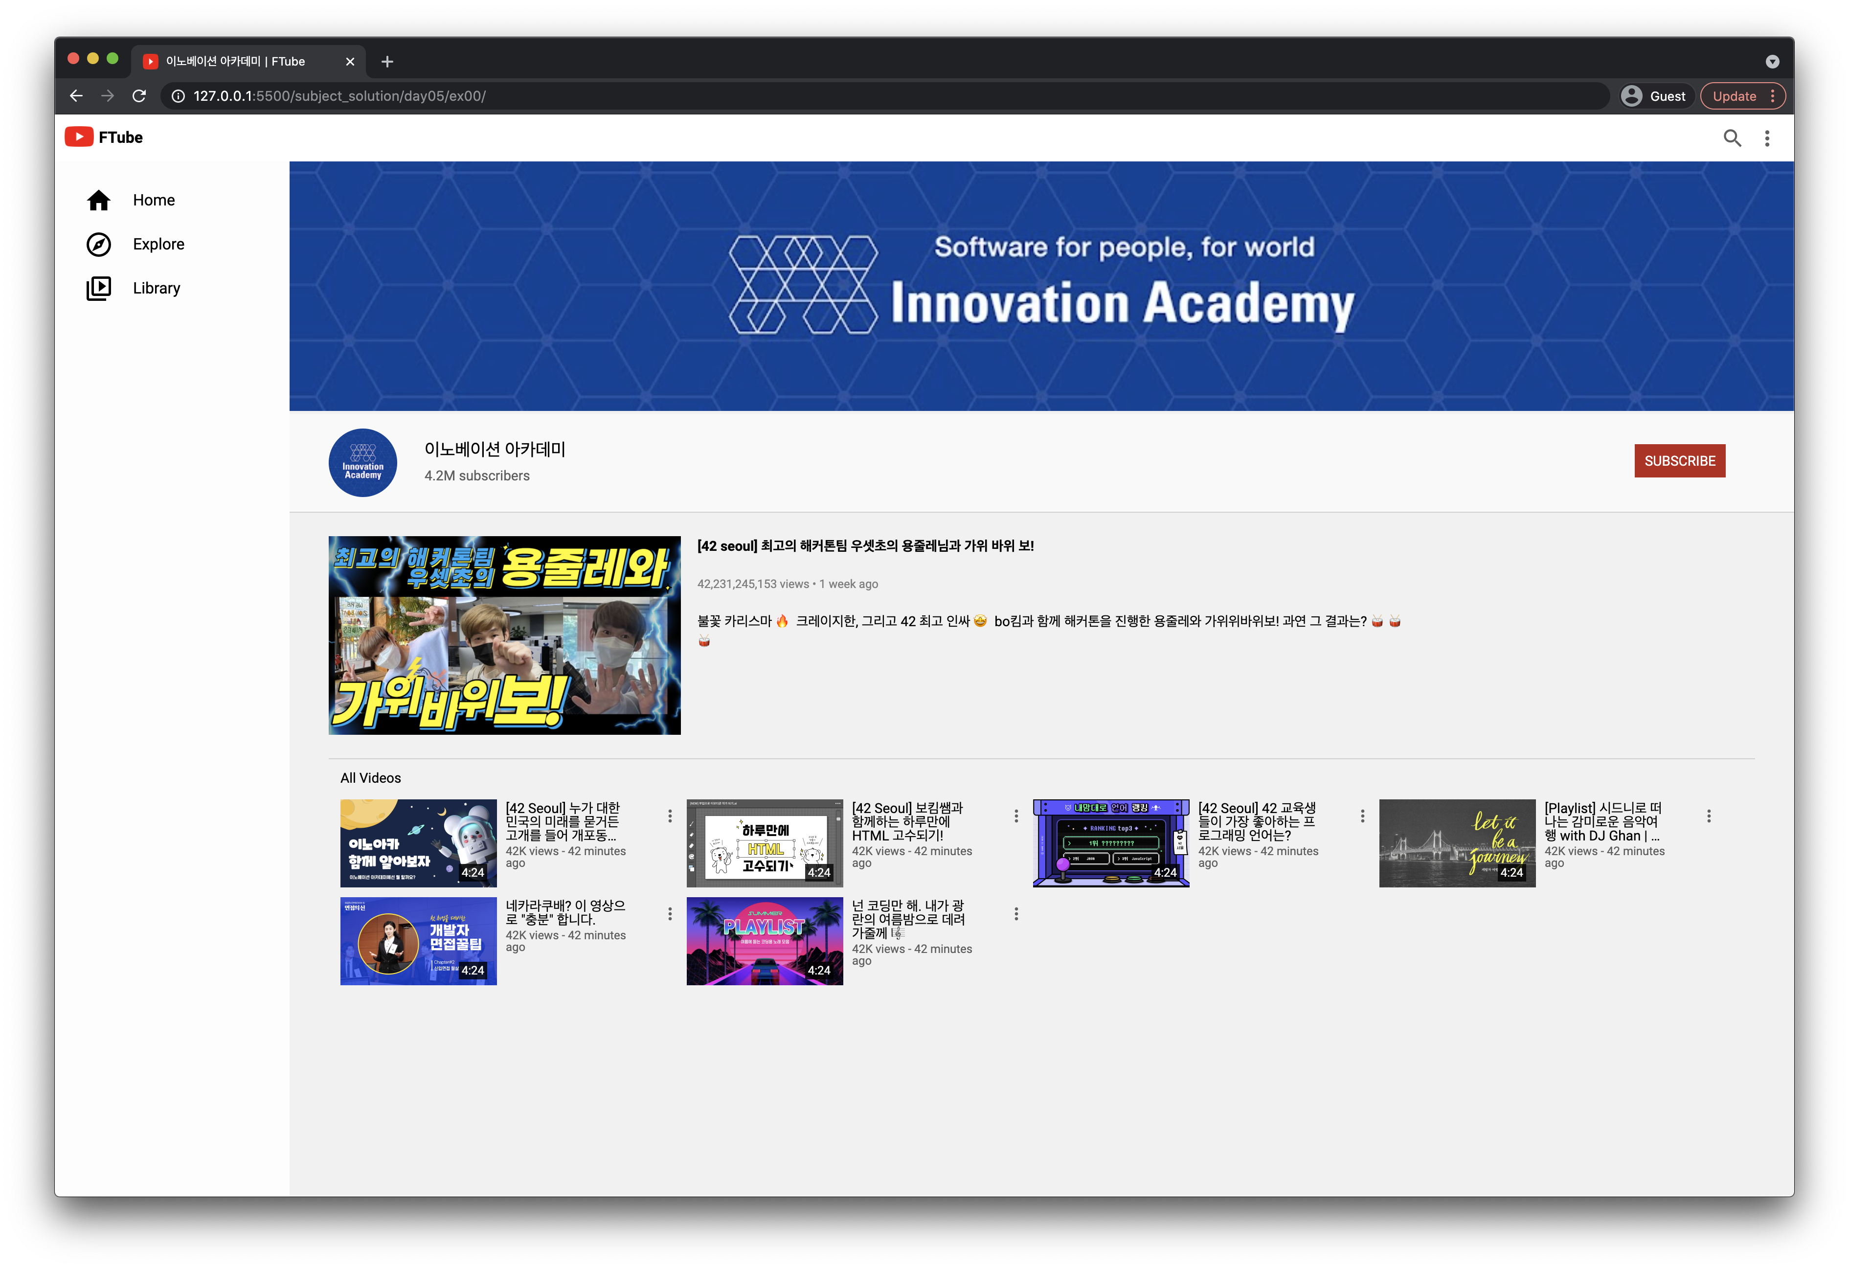Open options for 누가 대한민국의 미래를 video
The width and height of the screenshot is (1849, 1269).
670,816
